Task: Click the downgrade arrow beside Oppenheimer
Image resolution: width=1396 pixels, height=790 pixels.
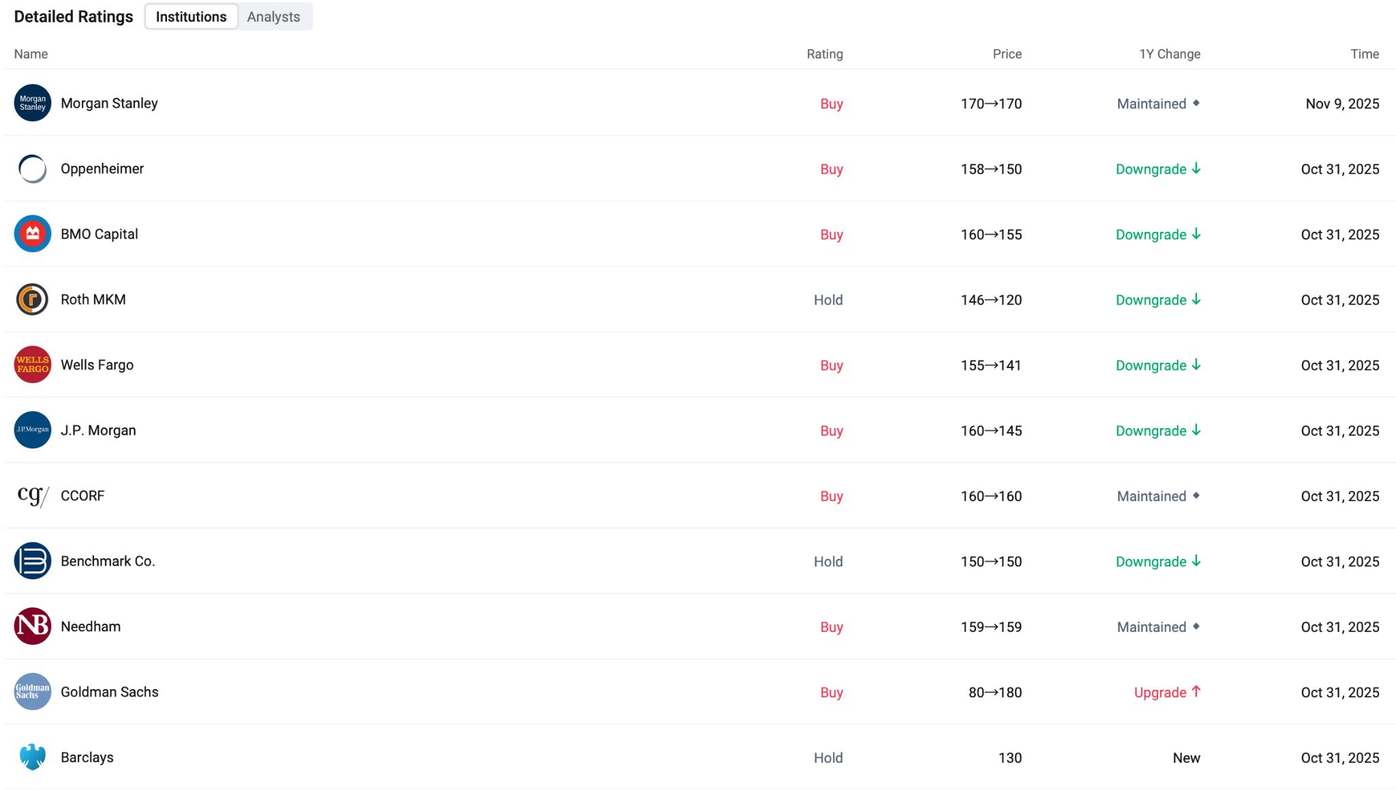Action: click(1198, 169)
